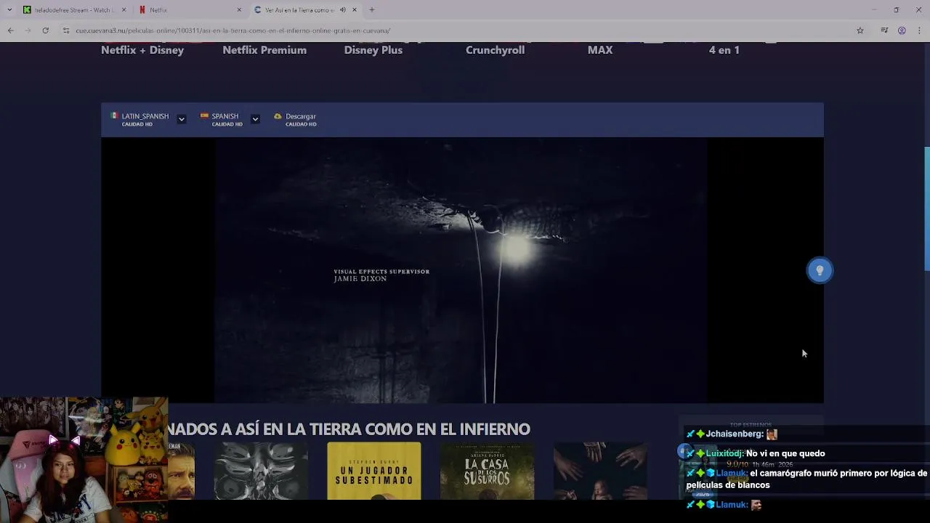Click the related movies heading text
This screenshot has width=930, height=523.
point(349,429)
